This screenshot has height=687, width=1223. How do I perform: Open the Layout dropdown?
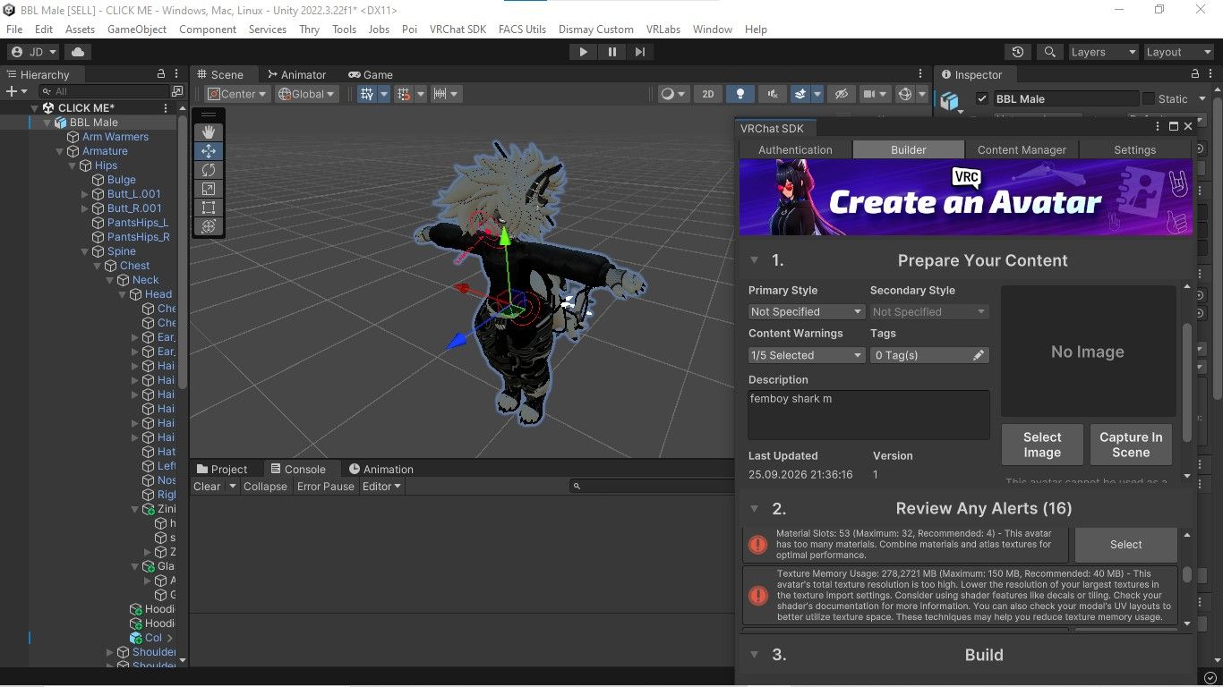[1178, 52]
